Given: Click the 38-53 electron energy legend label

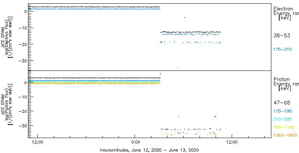Looking at the screenshot, I should pos(282,35).
